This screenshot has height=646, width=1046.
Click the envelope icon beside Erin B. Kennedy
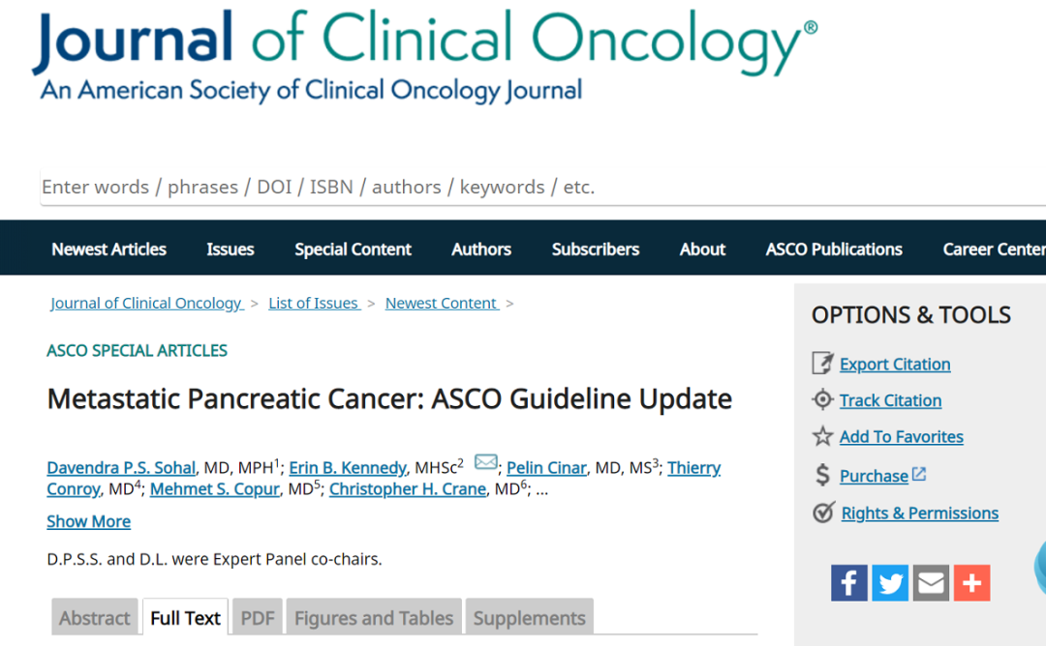485,461
